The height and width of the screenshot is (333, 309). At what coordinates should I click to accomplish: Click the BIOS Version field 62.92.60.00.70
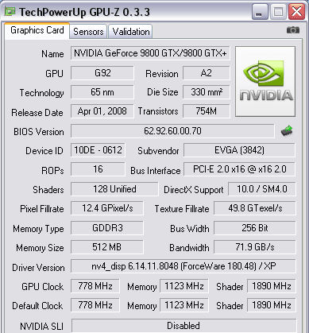[x=172, y=131]
